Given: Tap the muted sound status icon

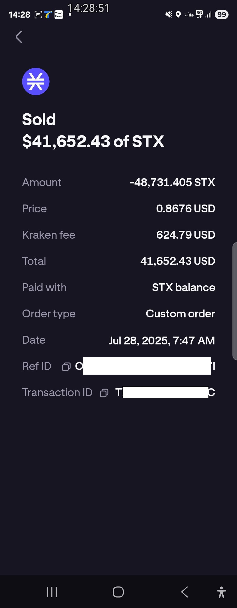Looking at the screenshot, I should (x=169, y=14).
